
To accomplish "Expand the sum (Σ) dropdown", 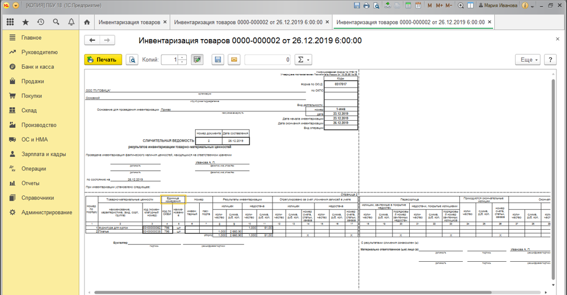I will point(303,59).
